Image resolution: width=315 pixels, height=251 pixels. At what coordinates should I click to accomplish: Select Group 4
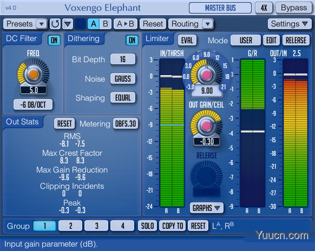[x=122, y=226]
